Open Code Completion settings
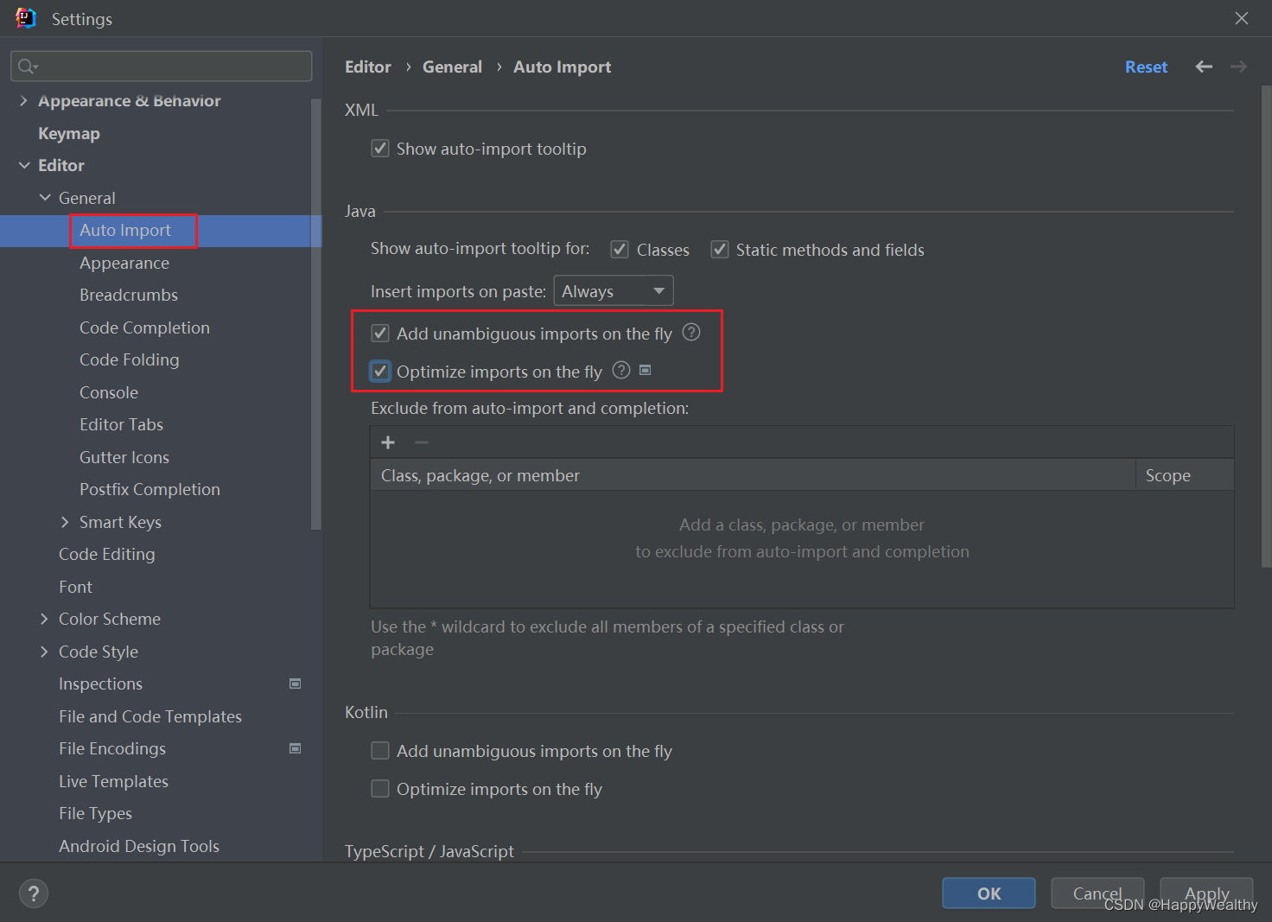Screen dimensions: 1272x922 click(144, 327)
